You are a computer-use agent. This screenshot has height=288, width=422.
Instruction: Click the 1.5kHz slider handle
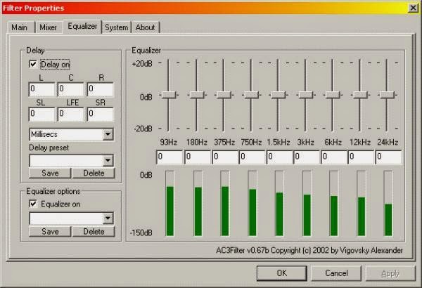tap(279, 95)
